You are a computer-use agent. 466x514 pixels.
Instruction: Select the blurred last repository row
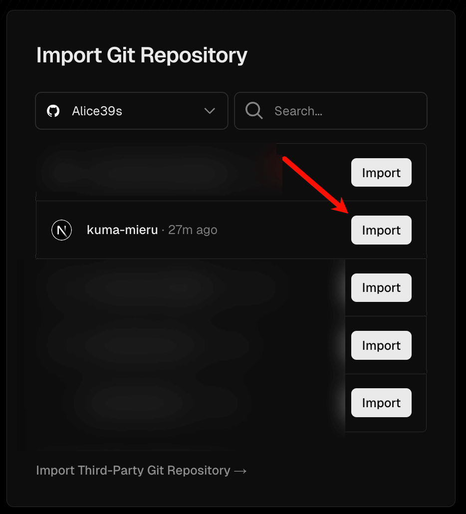click(x=231, y=403)
